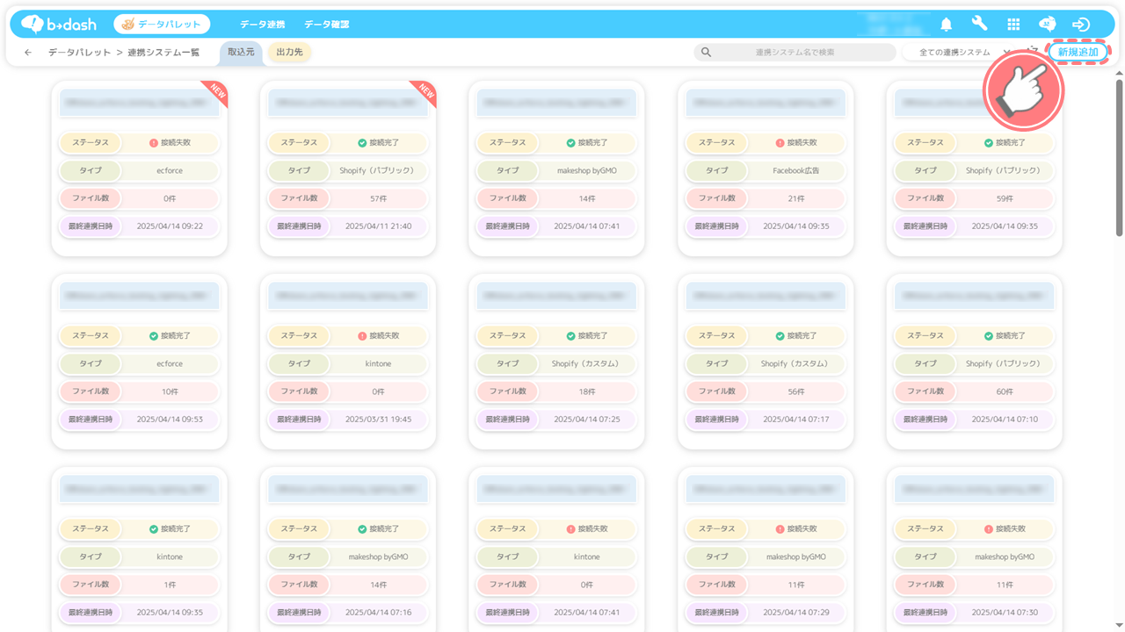The width and height of the screenshot is (1125, 632).
Task: Click the file count 21件
Action: coord(796,198)
